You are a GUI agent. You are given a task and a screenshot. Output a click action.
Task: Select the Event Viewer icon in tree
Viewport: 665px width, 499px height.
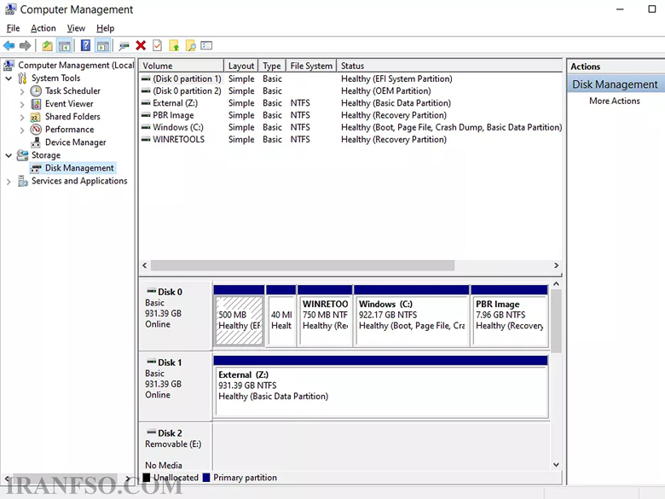point(36,104)
